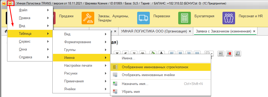268x97 pixels.
Task: Switch to Заявка с Заказчиком (измененная) tab
Action: [x=224, y=31]
